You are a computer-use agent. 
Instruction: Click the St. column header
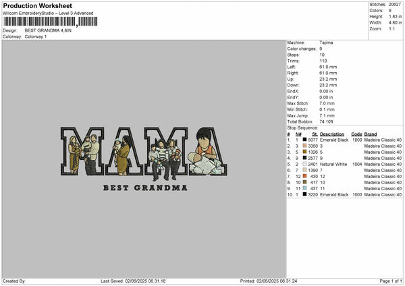[x=315, y=134]
